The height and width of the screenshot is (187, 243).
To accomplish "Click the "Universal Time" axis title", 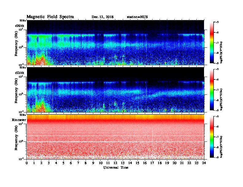I will click(116, 167).
